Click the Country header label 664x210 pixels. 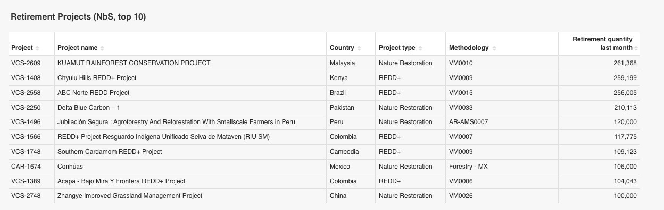[342, 48]
